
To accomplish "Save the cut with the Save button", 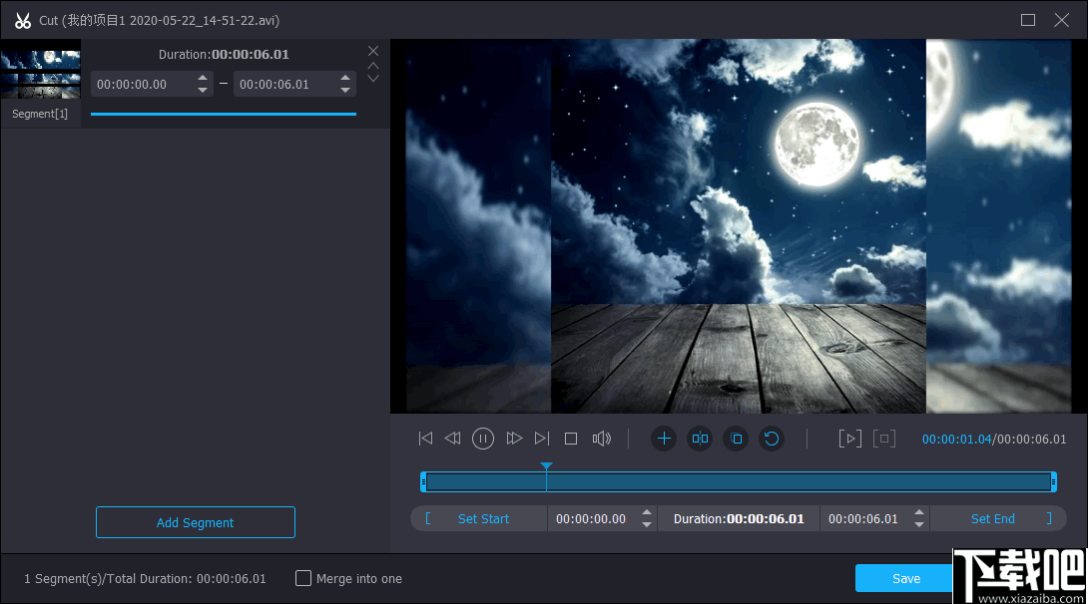I will coord(905,578).
